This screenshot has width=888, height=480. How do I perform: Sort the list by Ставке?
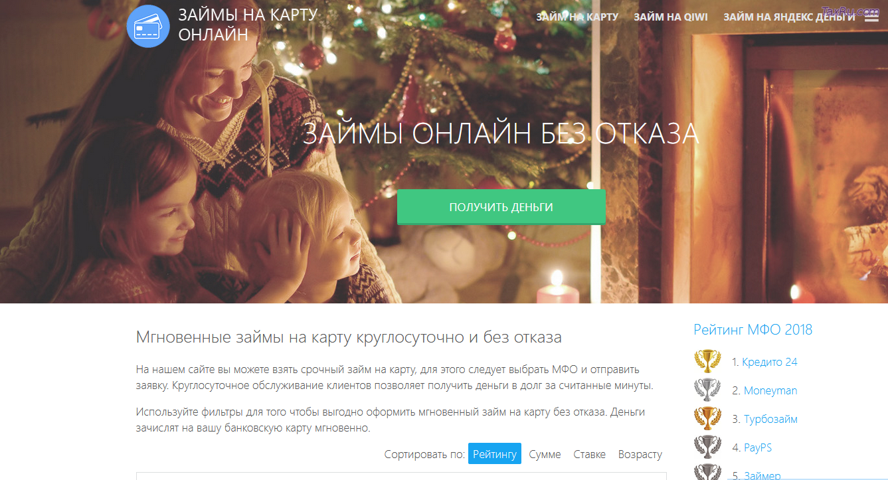pyautogui.click(x=589, y=454)
